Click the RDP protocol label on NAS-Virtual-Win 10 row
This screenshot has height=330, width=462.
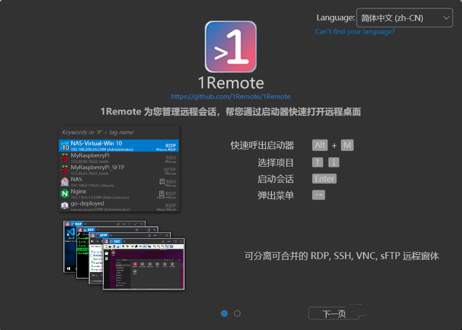171,145
